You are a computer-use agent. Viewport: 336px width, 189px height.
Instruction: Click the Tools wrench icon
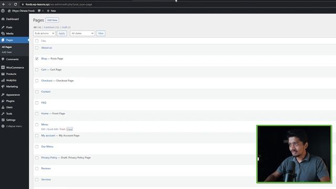(3, 113)
